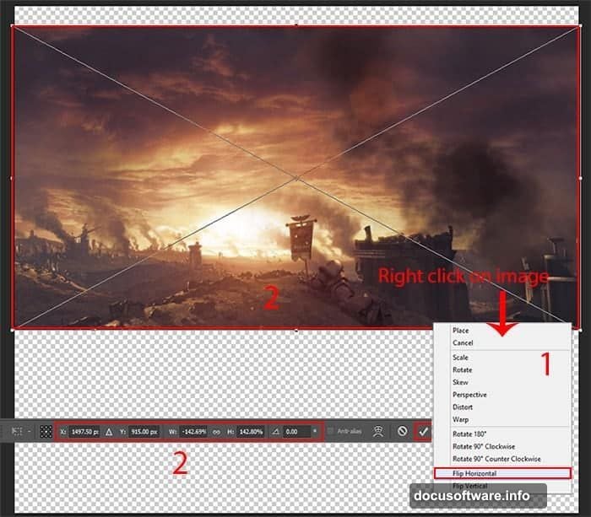Viewport: 591px width, 517px height.
Task: Click the top-left transform corner handle
Action: pos(12,26)
